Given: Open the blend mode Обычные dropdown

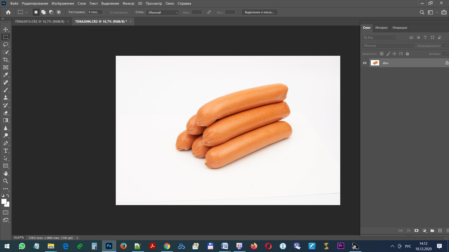Looking at the screenshot, I should 388,46.
